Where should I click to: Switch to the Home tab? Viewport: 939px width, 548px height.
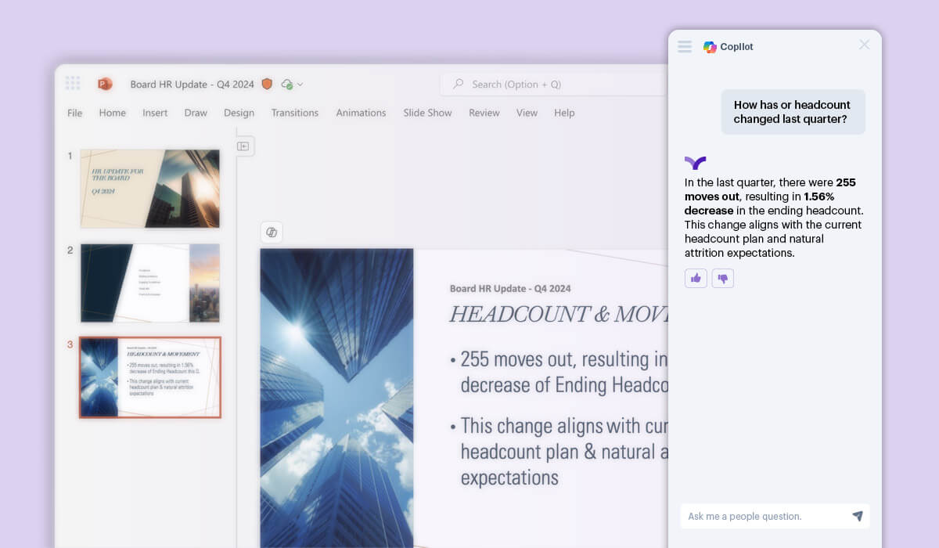113,113
